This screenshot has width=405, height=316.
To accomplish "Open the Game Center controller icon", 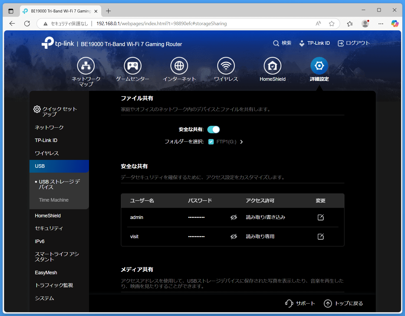I will coord(133,66).
